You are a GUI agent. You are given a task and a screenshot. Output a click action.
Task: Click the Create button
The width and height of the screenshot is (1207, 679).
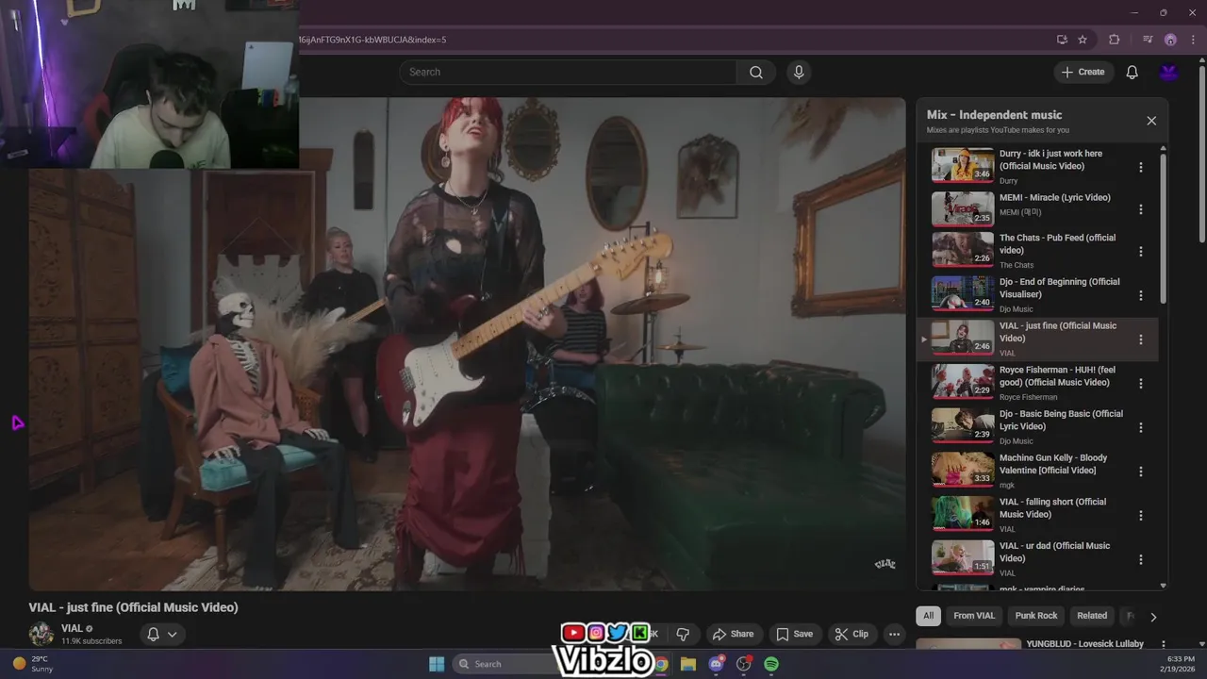pyautogui.click(x=1083, y=73)
